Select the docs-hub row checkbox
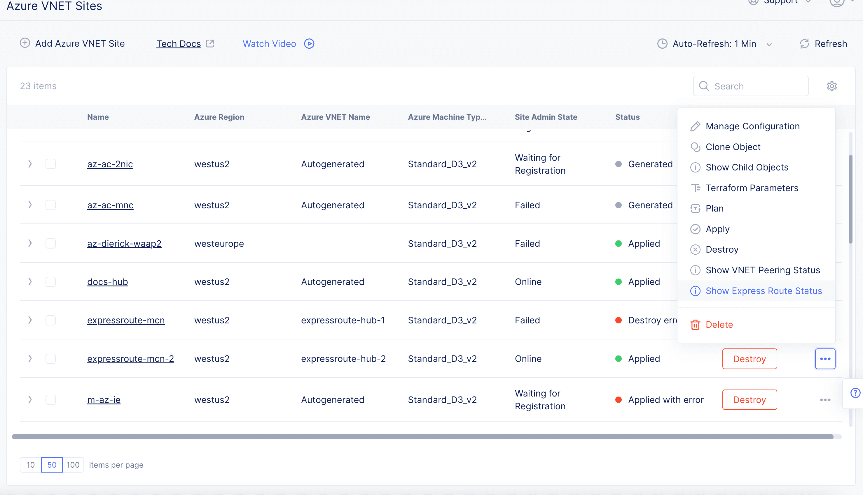Image resolution: width=863 pixels, height=495 pixels. pos(51,282)
